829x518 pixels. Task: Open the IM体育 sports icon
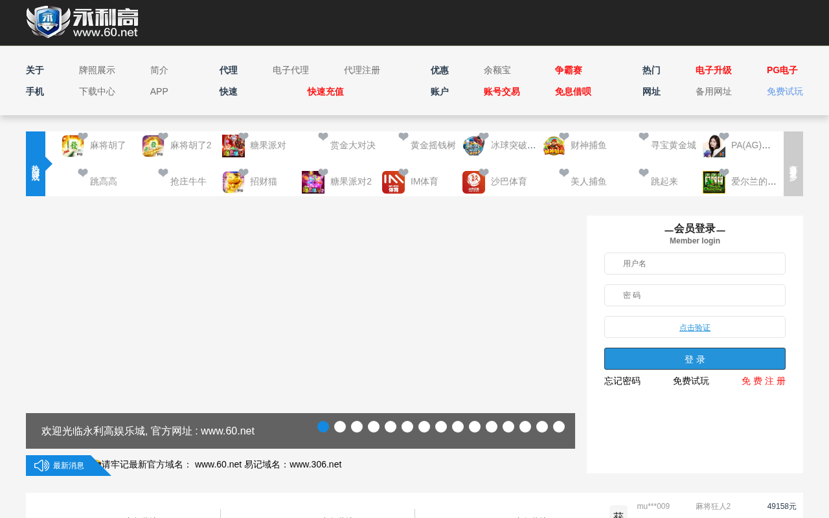[393, 183]
